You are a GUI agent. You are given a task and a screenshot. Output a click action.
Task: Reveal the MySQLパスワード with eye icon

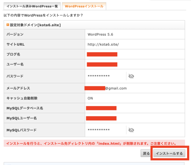click(131, 130)
